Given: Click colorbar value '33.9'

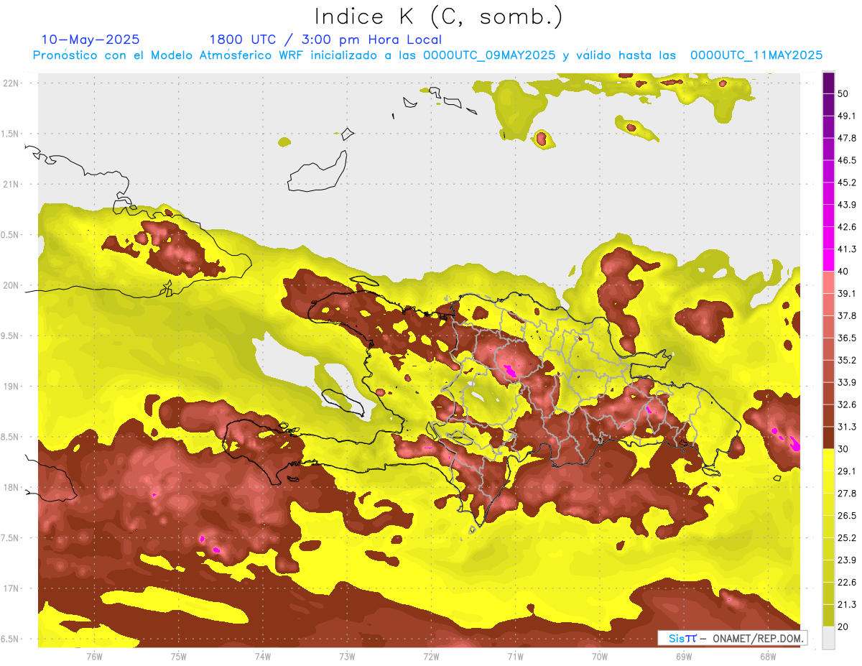Looking at the screenshot, I should (847, 382).
